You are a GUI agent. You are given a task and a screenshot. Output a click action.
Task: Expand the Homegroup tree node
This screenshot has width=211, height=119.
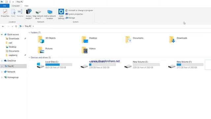click(x=2, y=77)
